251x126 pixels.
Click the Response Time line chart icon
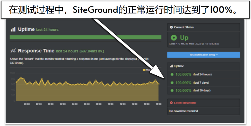(13, 51)
